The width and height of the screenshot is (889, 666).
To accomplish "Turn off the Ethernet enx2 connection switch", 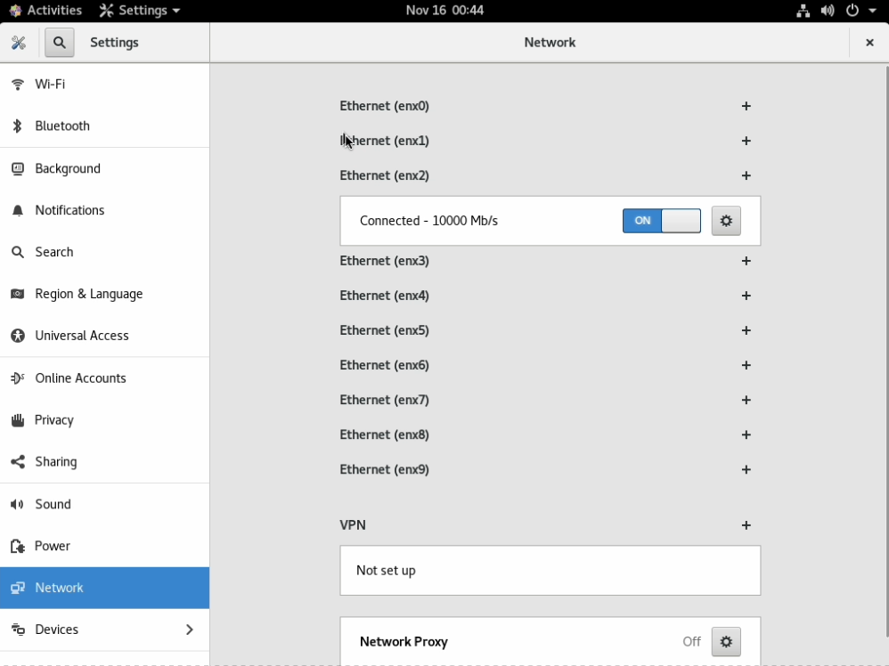I will pos(661,221).
